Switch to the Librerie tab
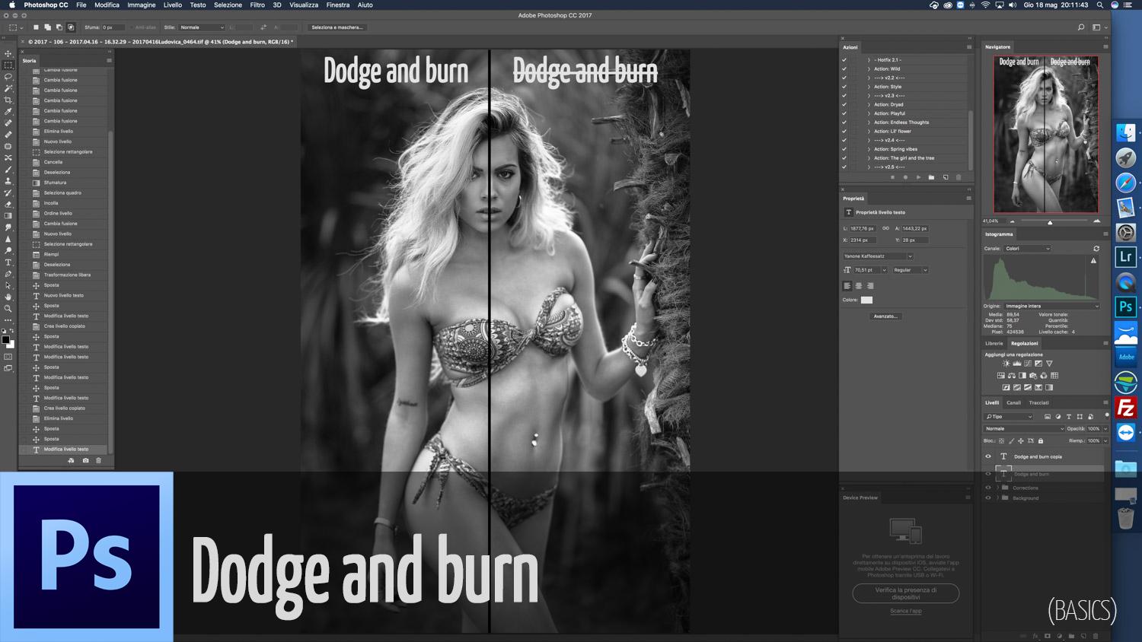The width and height of the screenshot is (1142, 642). (994, 344)
